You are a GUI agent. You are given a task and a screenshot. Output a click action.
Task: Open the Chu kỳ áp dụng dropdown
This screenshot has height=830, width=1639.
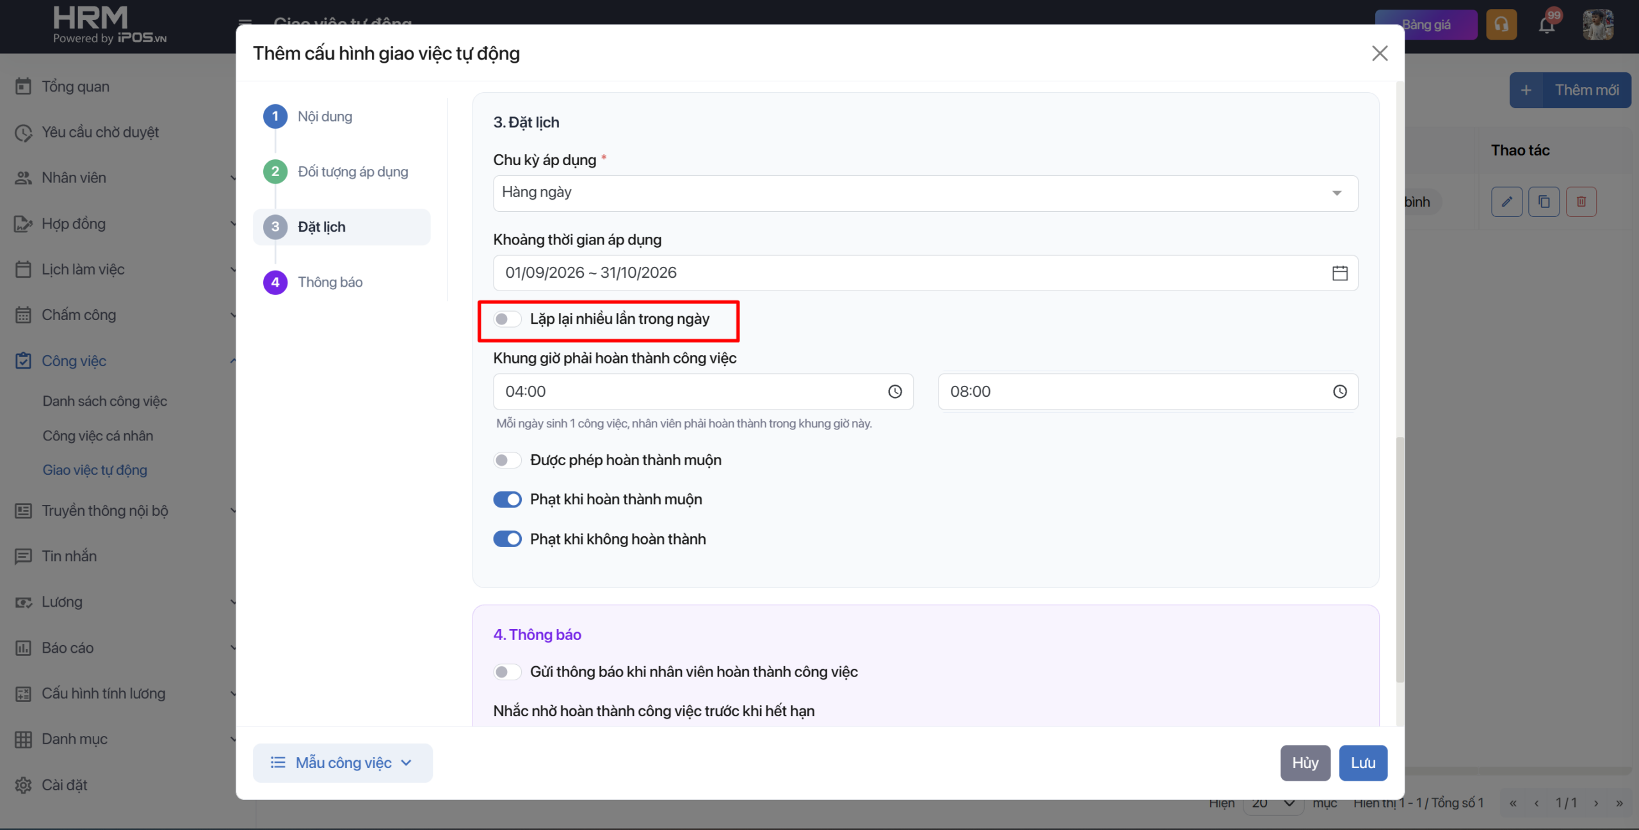pyautogui.click(x=925, y=193)
